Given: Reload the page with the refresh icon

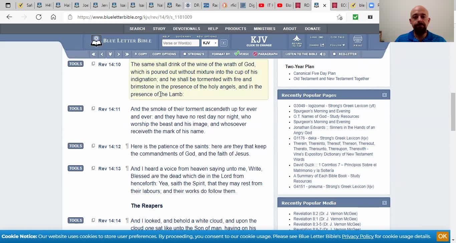Looking at the screenshot, I should (39, 17).
